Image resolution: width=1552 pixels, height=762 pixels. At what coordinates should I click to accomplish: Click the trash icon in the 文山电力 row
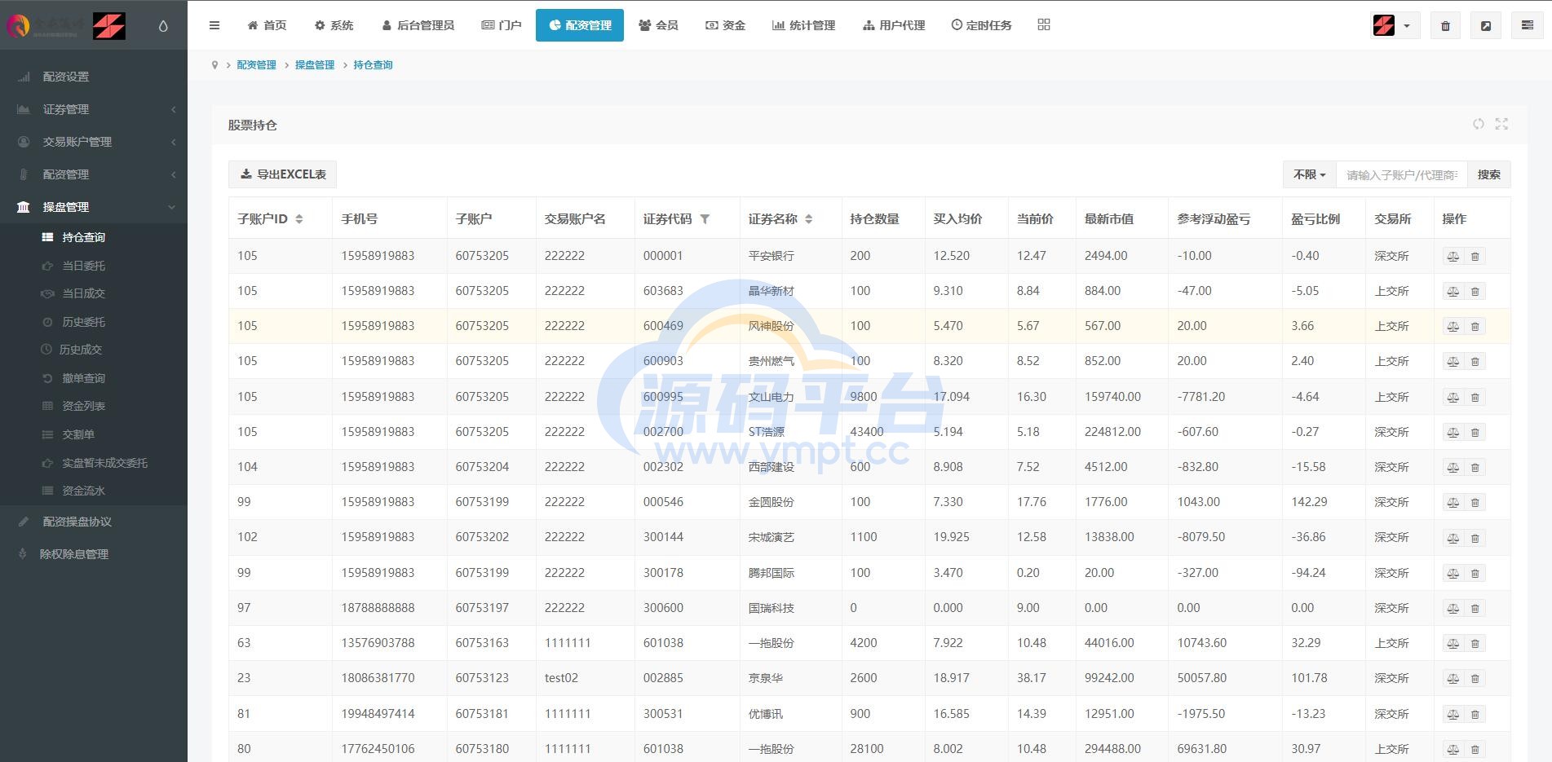click(x=1475, y=397)
